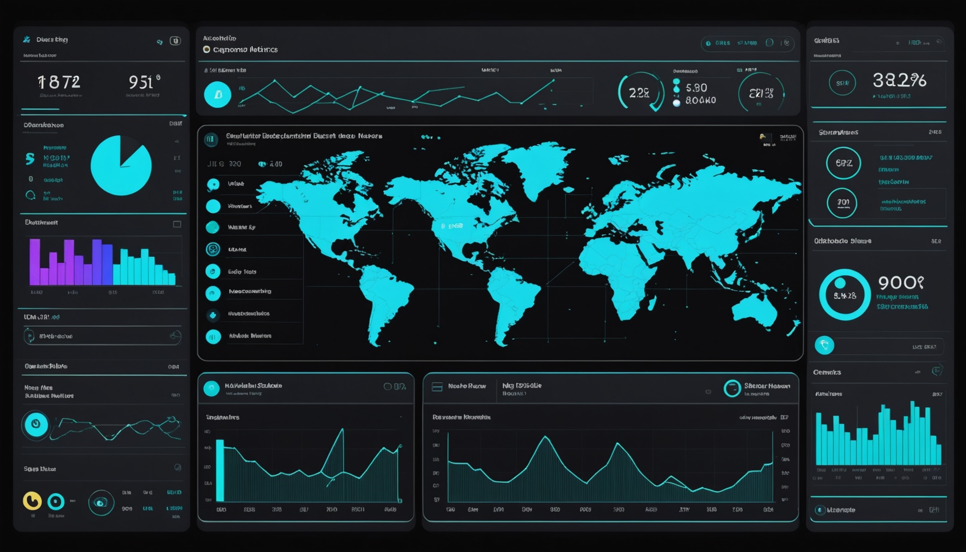Toggle the 'Sodie Tects' map layer circle
This screenshot has width=966, height=552.
click(x=213, y=271)
